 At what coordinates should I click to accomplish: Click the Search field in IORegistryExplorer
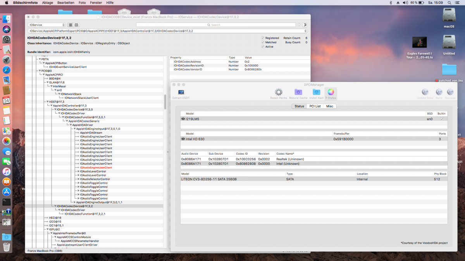pos(216,25)
